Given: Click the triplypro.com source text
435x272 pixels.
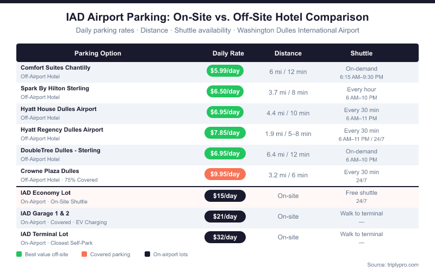Looking at the screenshot, I should pos(393,264).
